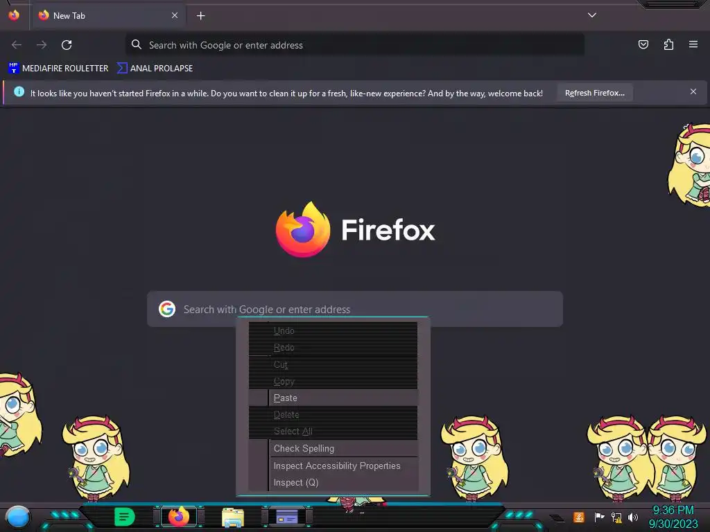Expand the list all tabs chevron
This screenshot has width=710, height=532.
(592, 15)
